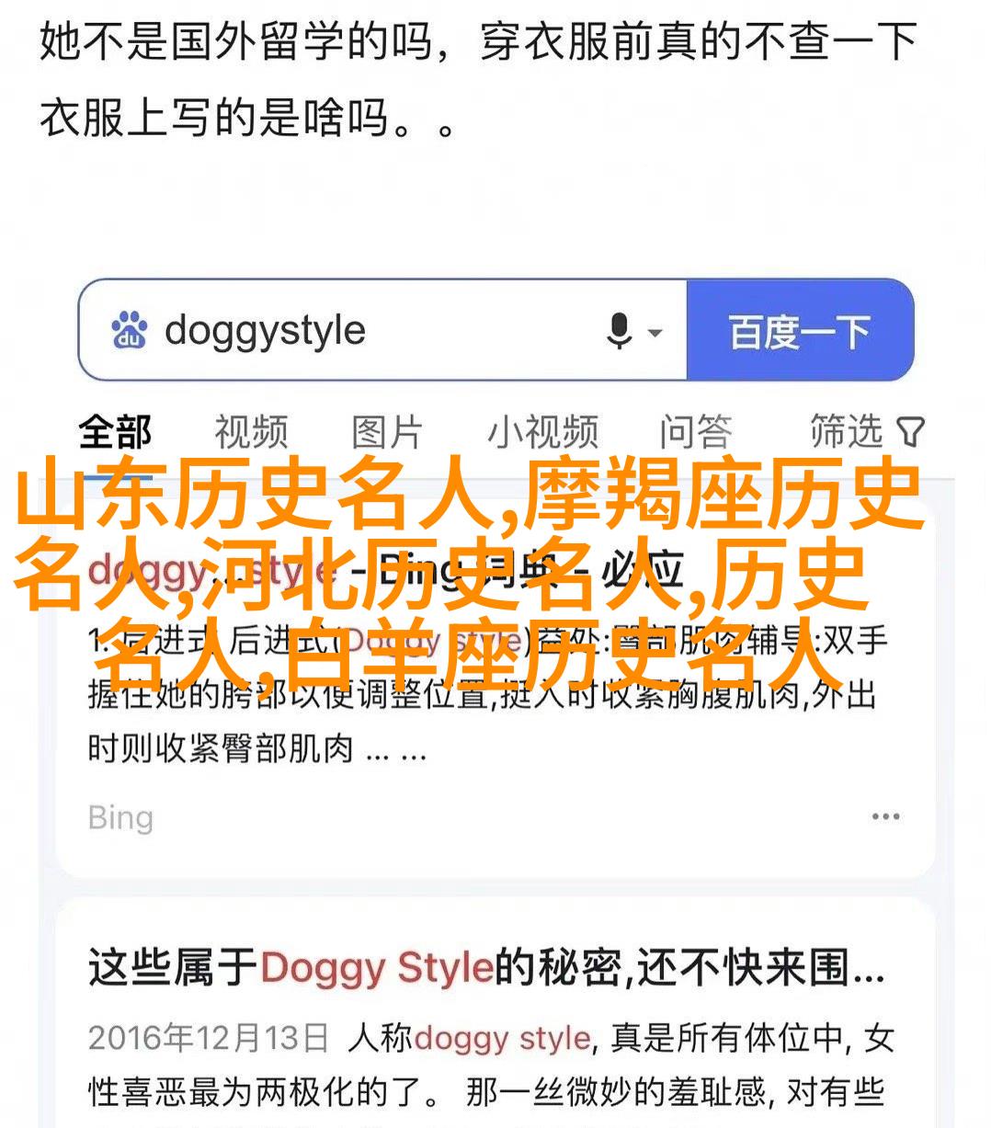Open 这些属于Doggy Style的秘密 result title
Screen dimensions: 991x1128
point(486,968)
